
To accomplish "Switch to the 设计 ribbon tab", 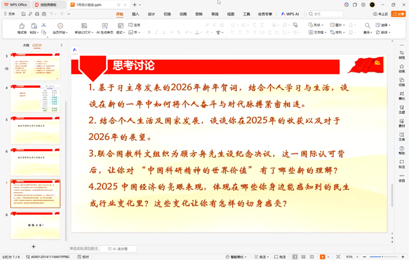I will pos(151,13).
